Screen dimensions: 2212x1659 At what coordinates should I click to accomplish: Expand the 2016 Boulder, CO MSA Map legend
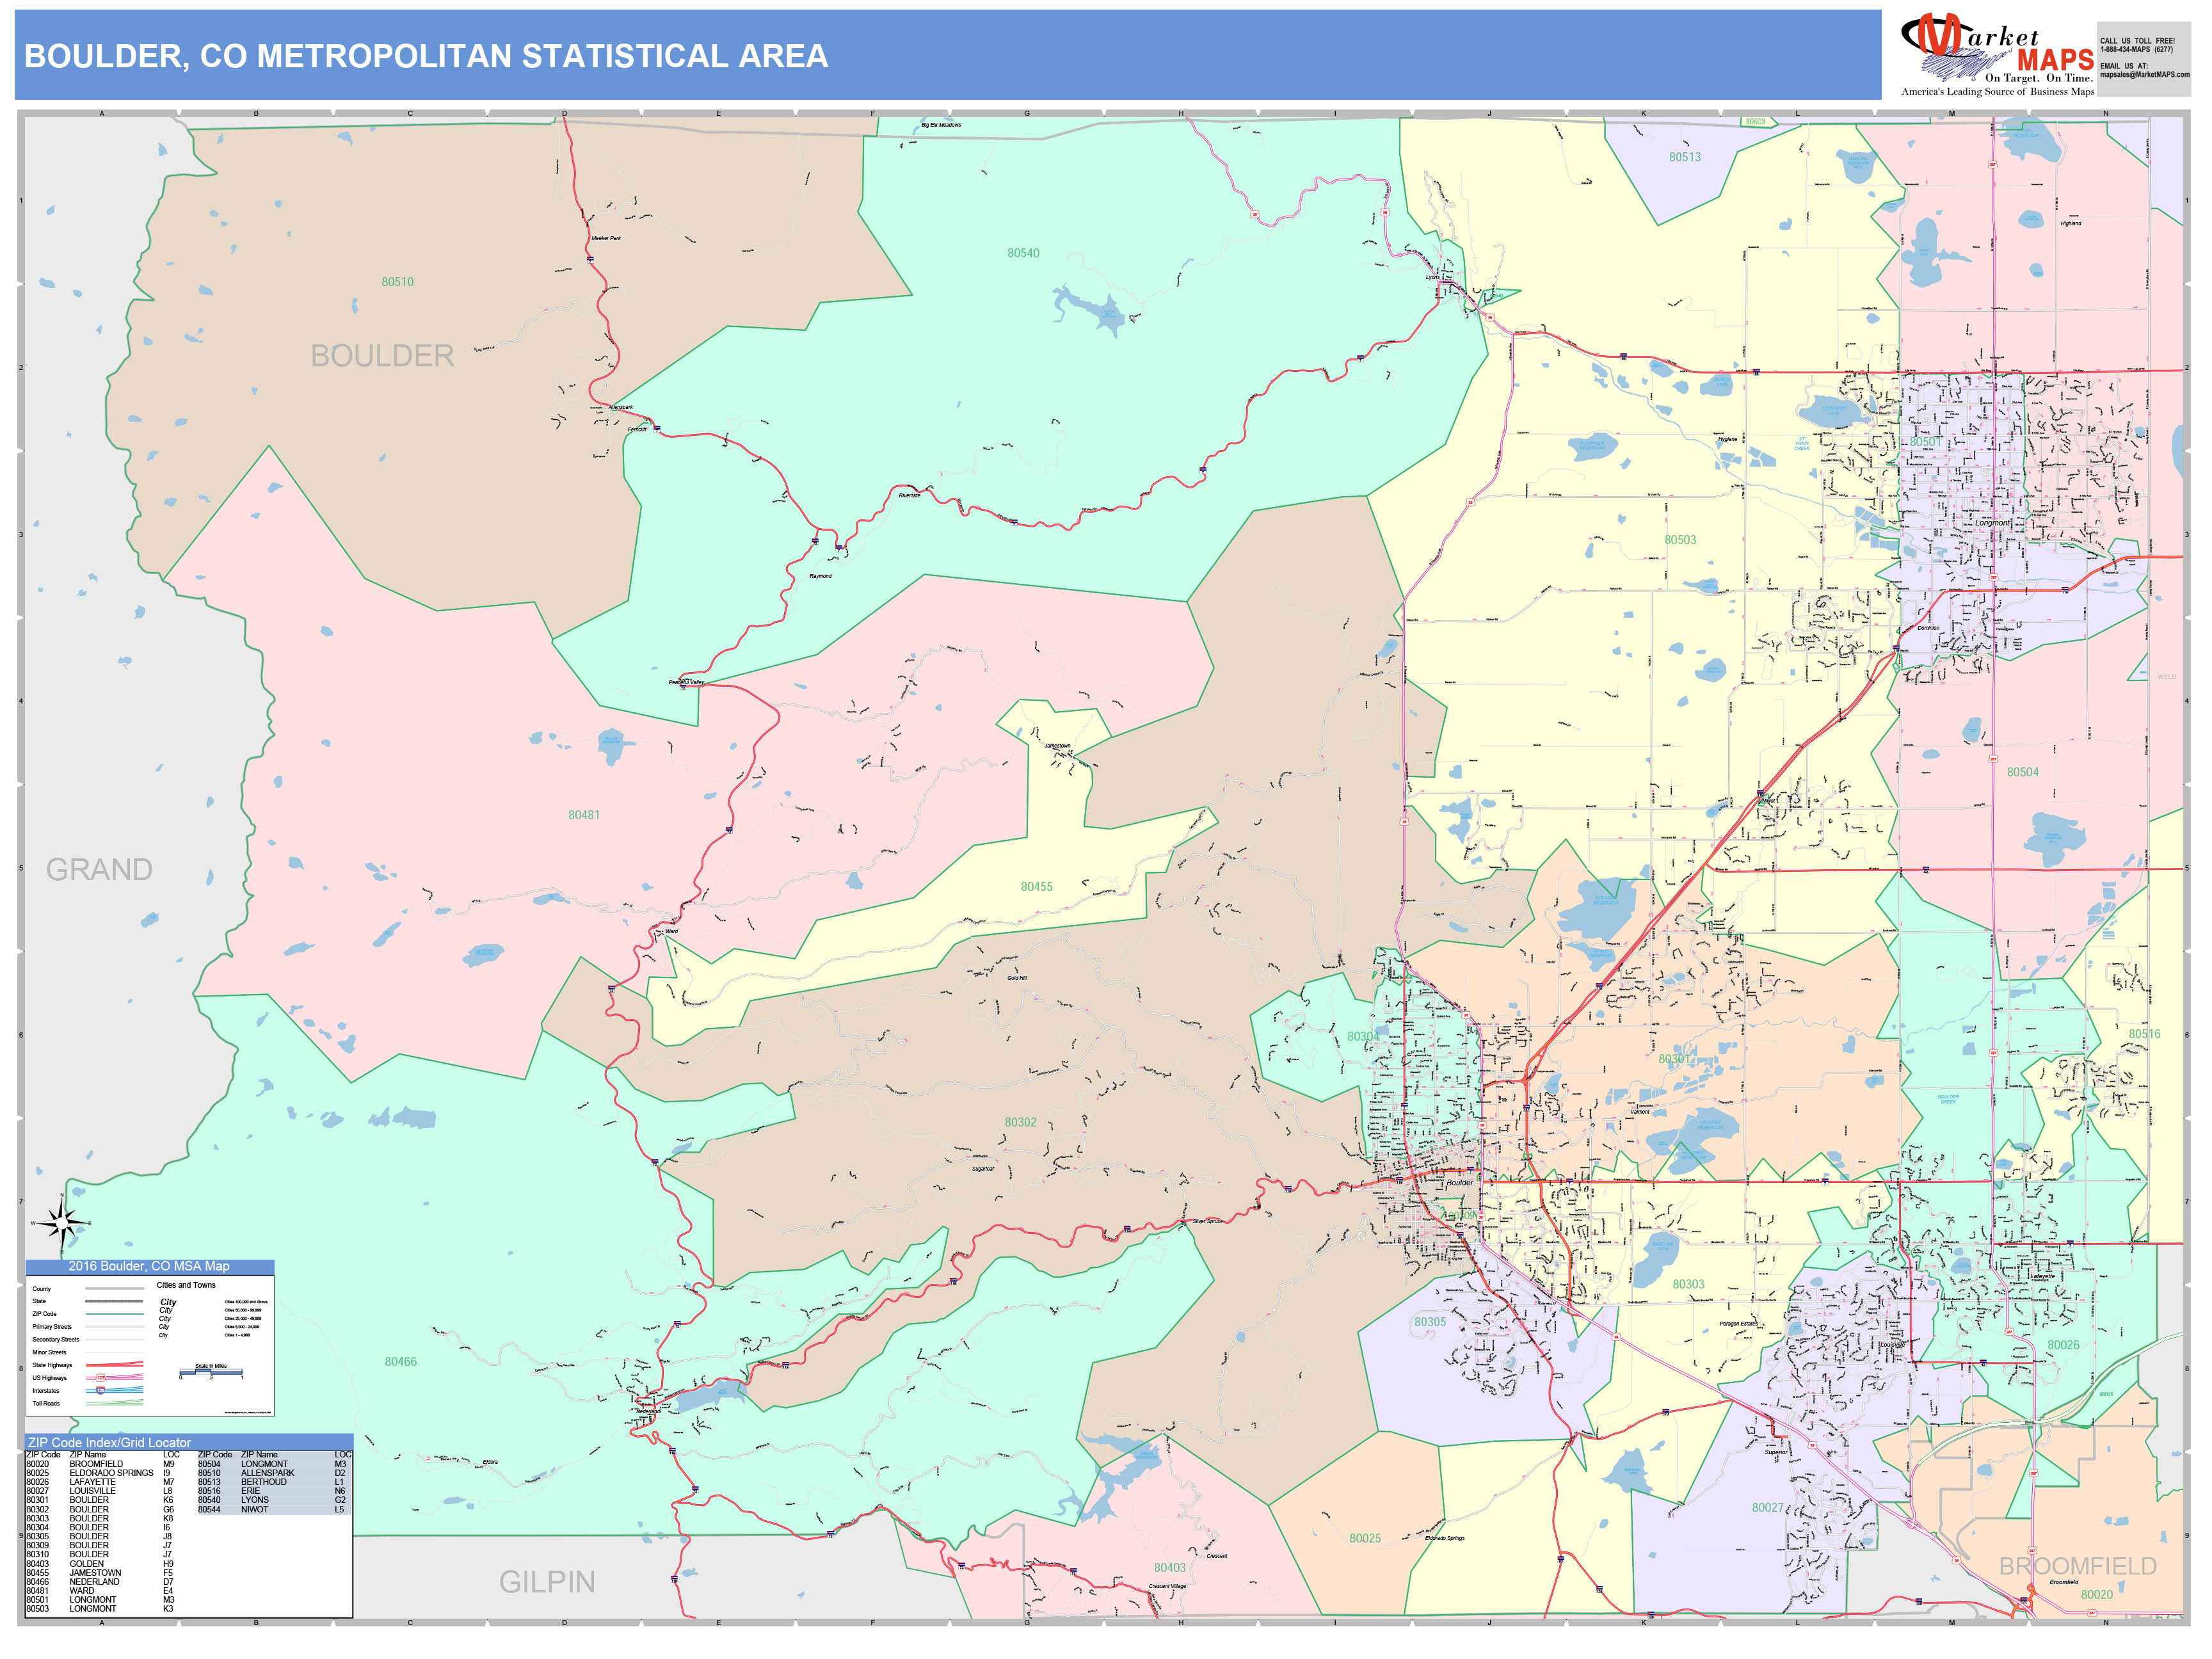click(149, 1267)
